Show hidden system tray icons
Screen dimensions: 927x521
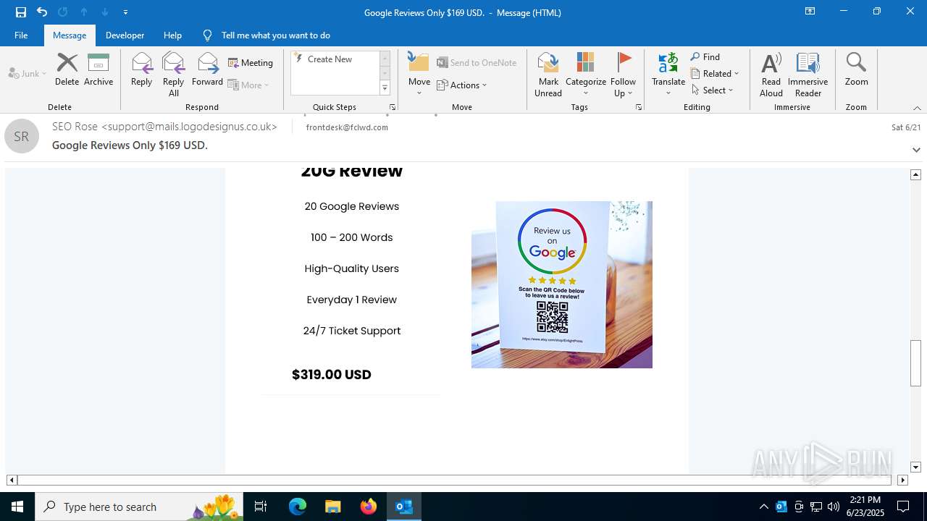click(763, 507)
